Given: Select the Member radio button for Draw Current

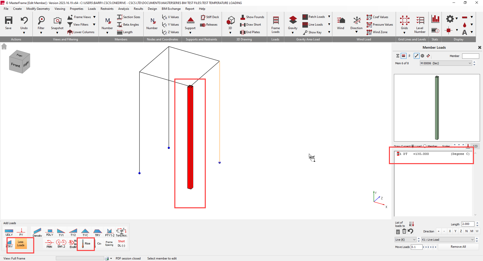Looking at the screenshot, I should (425, 146).
